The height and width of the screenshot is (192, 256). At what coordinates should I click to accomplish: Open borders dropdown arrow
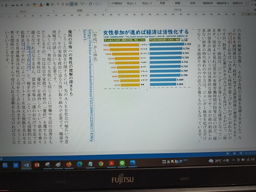100,4
